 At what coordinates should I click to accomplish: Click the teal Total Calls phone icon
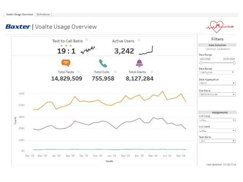(x=103, y=63)
